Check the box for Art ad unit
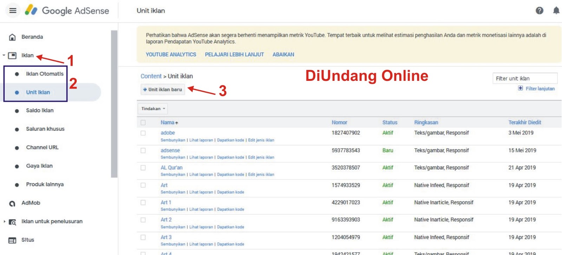The height and width of the screenshot is (255, 562). (143, 185)
